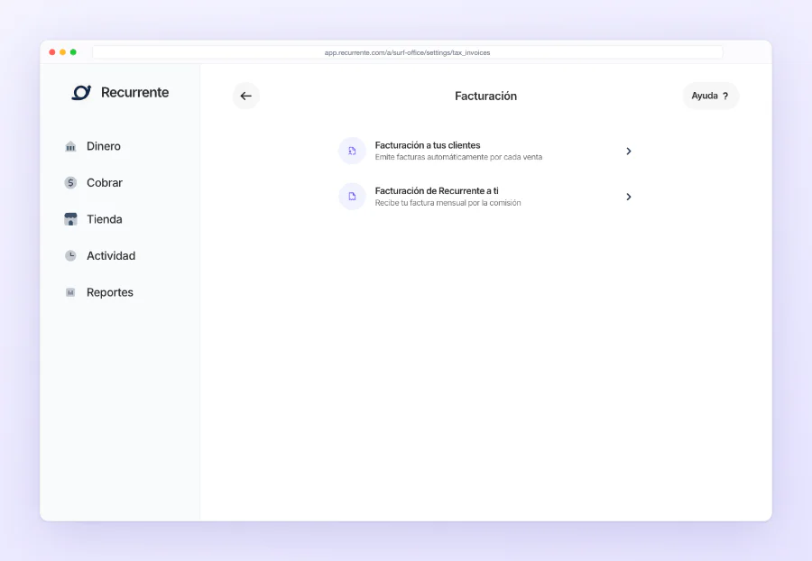This screenshot has width=812, height=561.
Task: Click the clock icon beside Actividad
Action: coord(71,255)
